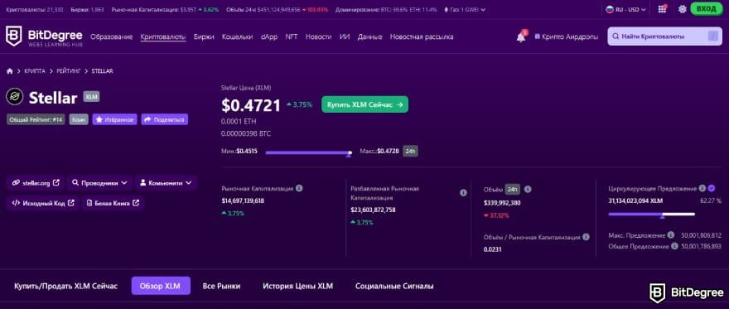Click the Поделиться share button
729x309 pixels.
tap(165, 119)
